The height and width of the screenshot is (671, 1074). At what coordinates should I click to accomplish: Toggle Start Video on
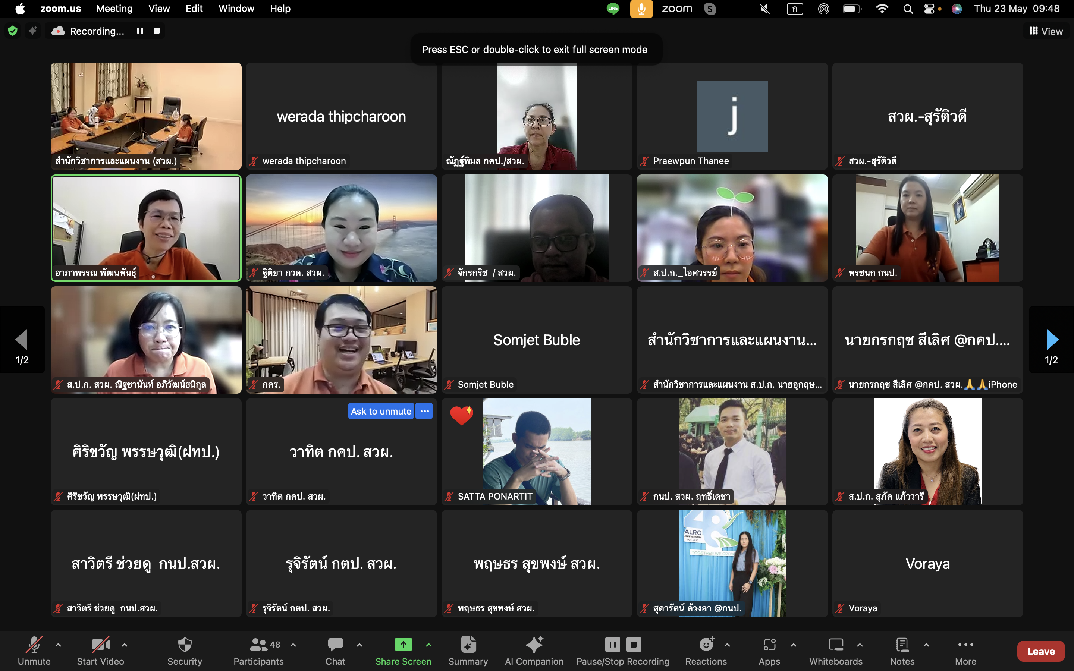100,645
